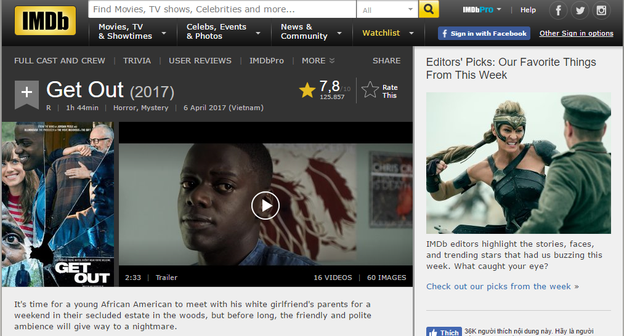
Task: Click the 1h 44min runtime text
Action: [x=82, y=108]
